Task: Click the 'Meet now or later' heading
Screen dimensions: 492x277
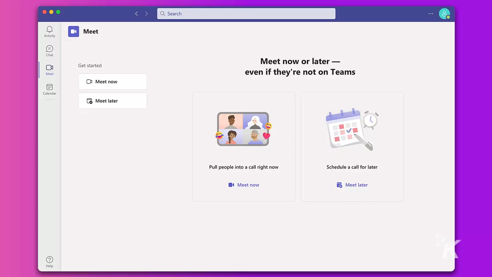Action: tap(300, 66)
